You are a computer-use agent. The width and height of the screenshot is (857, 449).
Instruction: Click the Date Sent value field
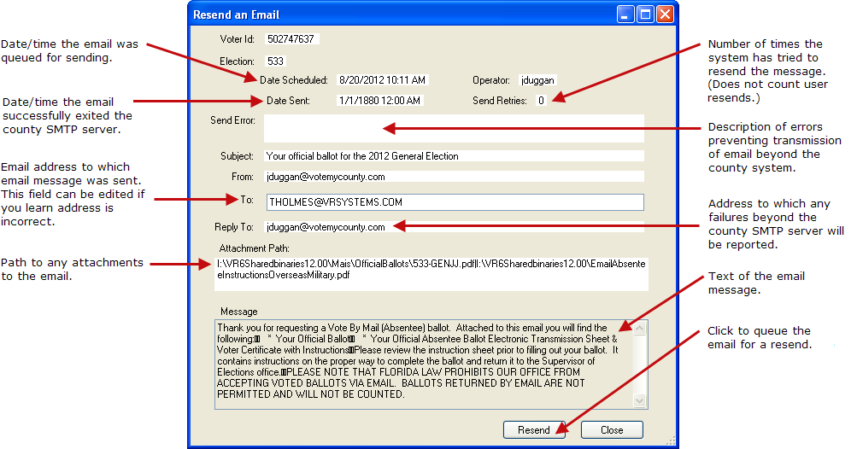tap(379, 101)
